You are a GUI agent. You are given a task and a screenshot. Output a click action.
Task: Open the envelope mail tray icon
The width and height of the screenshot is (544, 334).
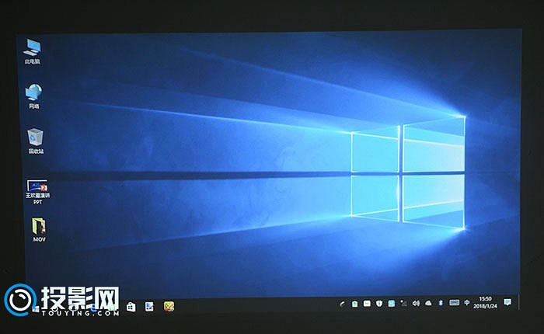367,304
